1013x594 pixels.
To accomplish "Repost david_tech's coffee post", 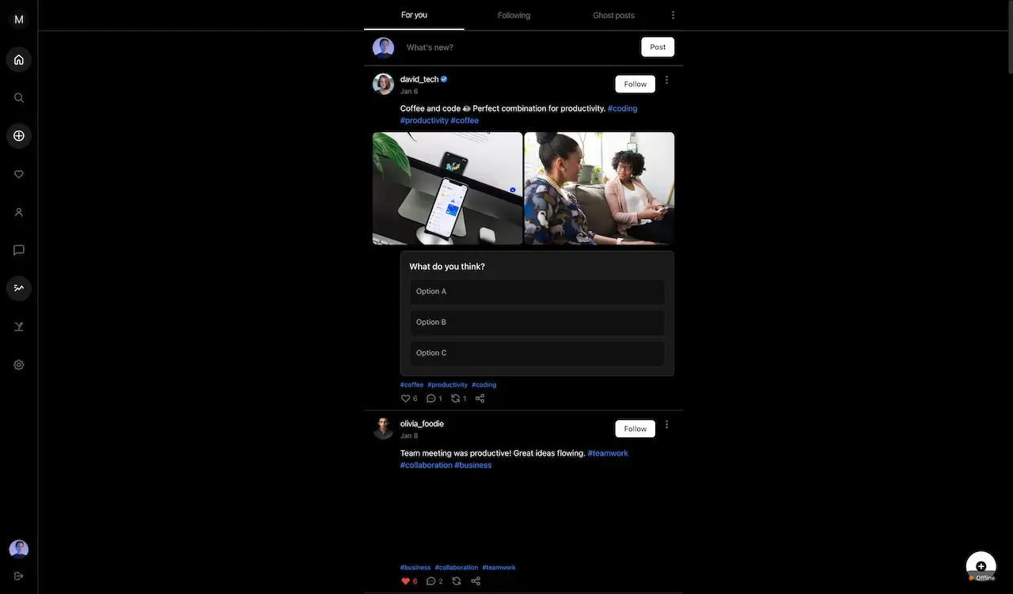I will click(x=456, y=399).
